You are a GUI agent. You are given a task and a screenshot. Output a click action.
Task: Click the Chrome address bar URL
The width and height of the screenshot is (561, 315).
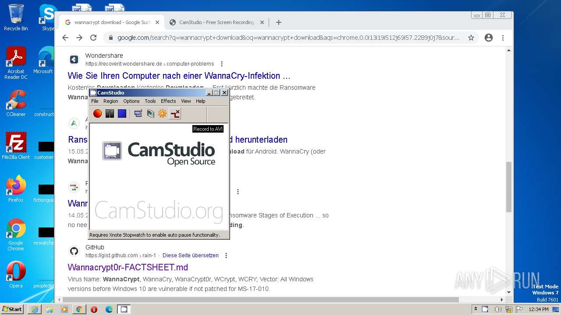[x=288, y=38]
